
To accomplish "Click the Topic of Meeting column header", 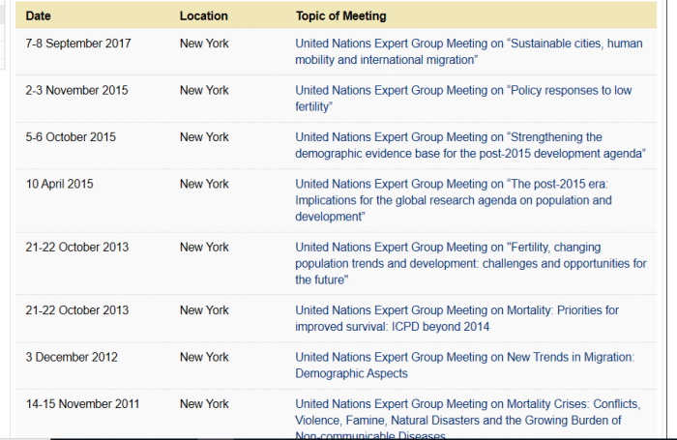I will [341, 16].
